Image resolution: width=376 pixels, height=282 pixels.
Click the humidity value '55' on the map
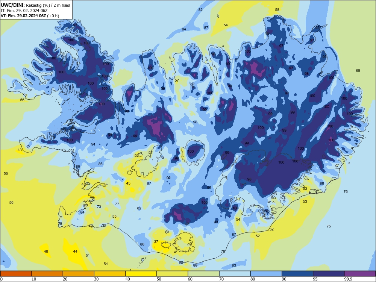[x=114, y=216]
